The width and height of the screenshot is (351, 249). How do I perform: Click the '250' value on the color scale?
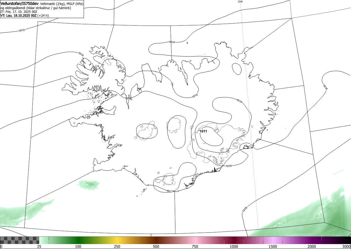[x=117, y=247]
